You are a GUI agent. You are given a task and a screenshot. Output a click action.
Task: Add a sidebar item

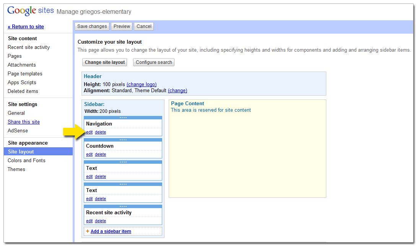click(x=111, y=231)
